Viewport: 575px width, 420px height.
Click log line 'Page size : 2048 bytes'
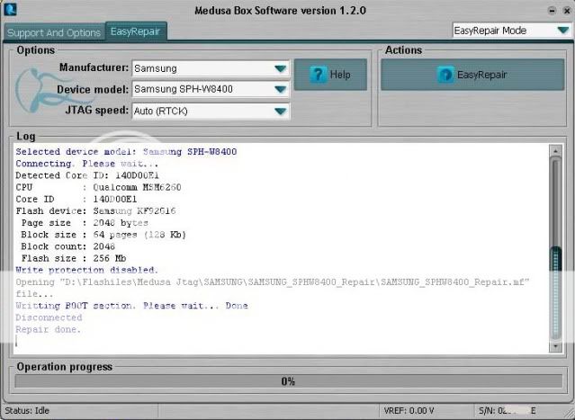coord(85,223)
